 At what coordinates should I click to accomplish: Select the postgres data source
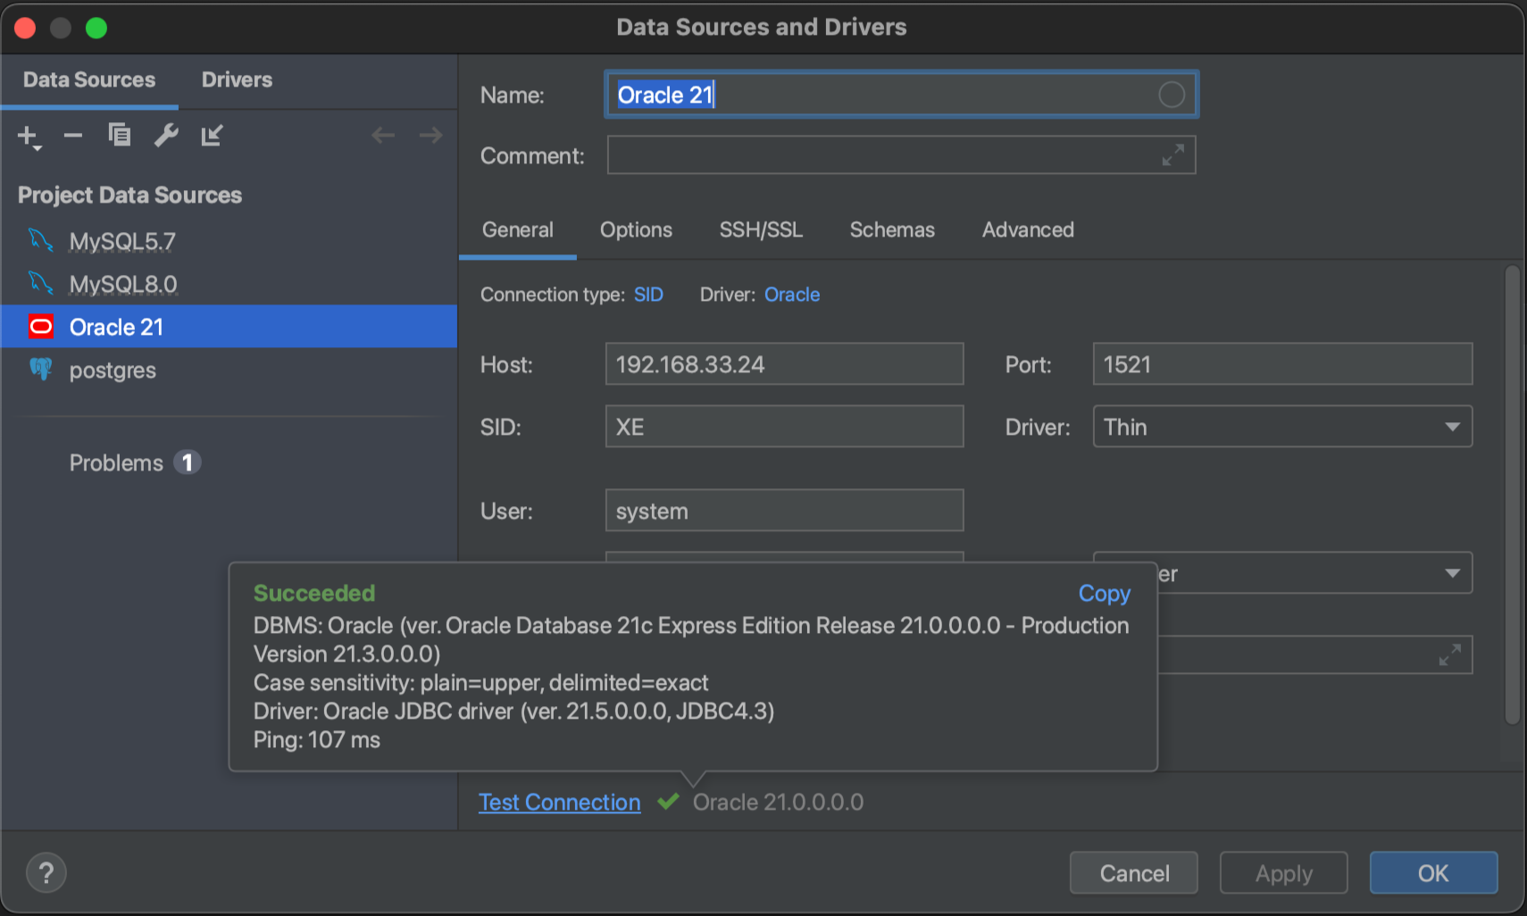point(229,370)
